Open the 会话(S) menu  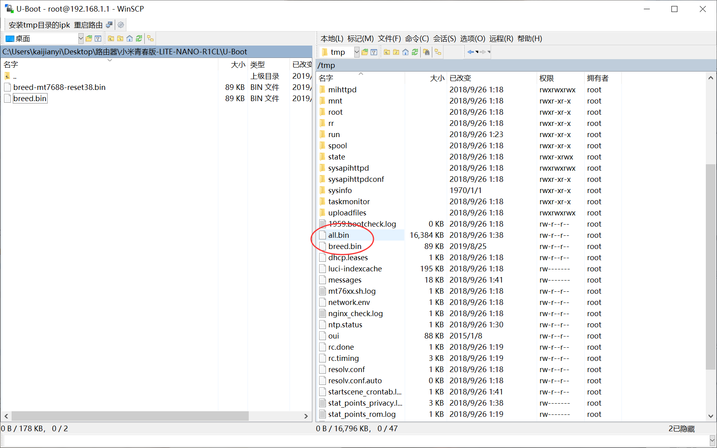(x=444, y=38)
